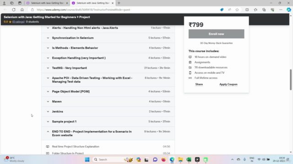Image resolution: width=293 pixels, height=164 pixels.
Task: Open tab actions menu icon
Action: coord(20,3)
